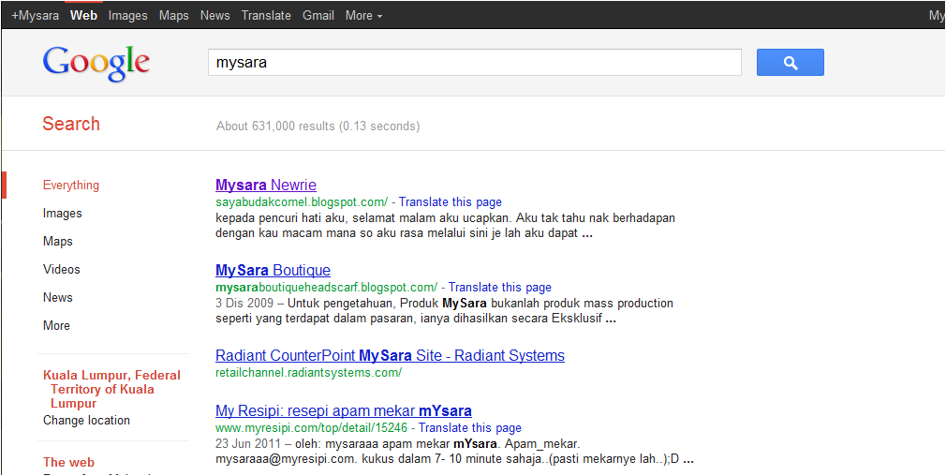Translate the mysaraboutiqueheadscarf result page
The image size is (946, 476).
coord(499,287)
